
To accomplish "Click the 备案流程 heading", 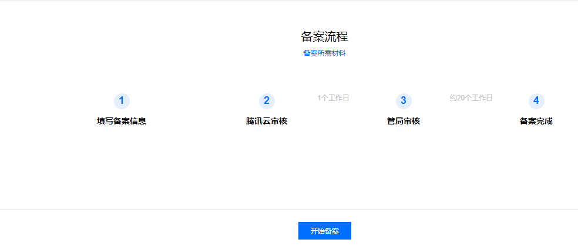I will click(324, 37).
